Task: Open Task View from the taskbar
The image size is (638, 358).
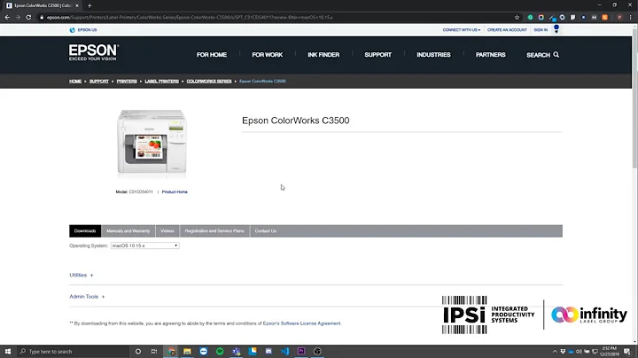Action: coord(154,352)
